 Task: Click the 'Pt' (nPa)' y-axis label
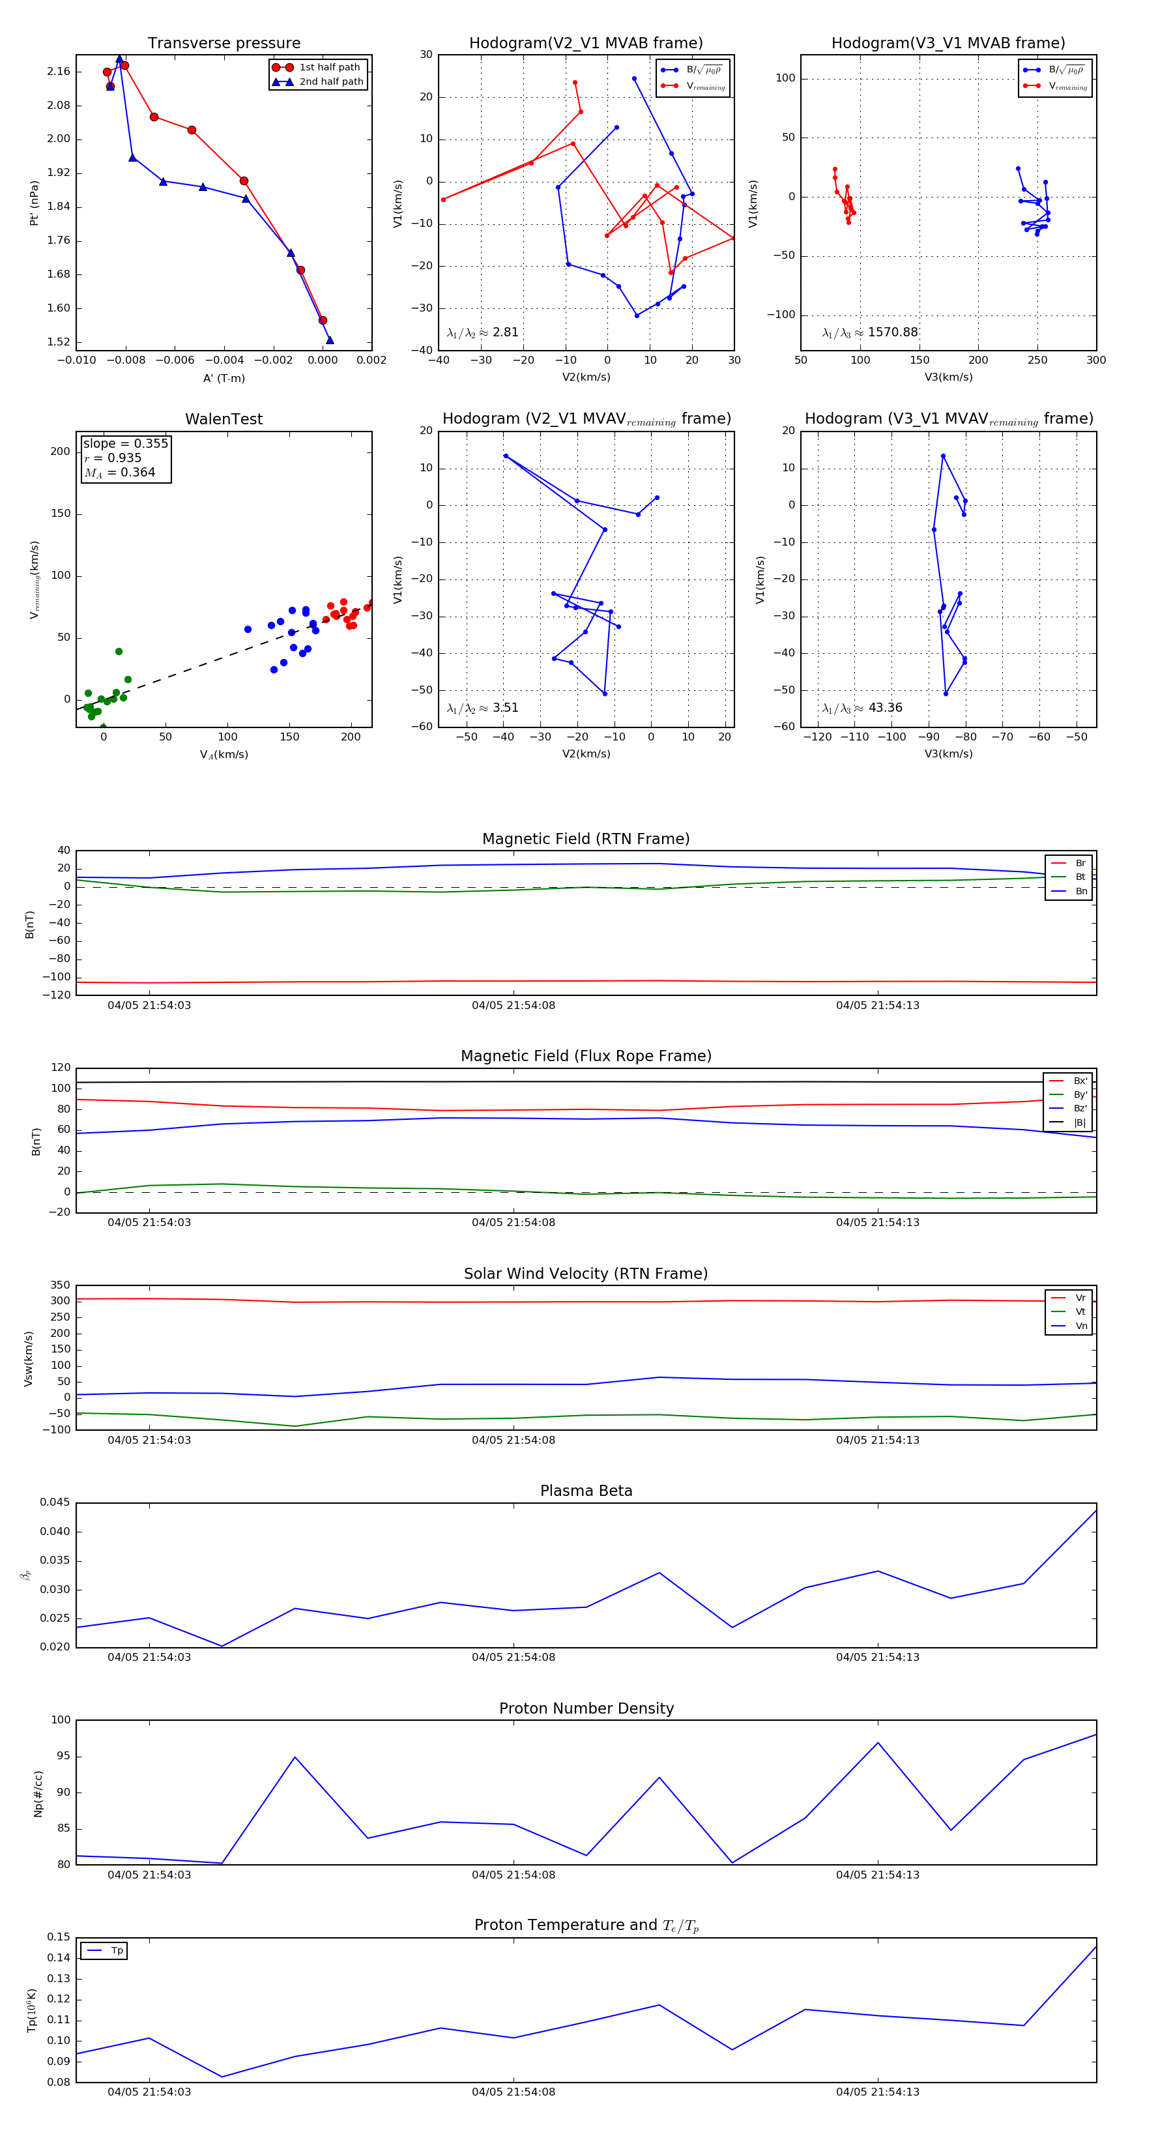point(35,203)
